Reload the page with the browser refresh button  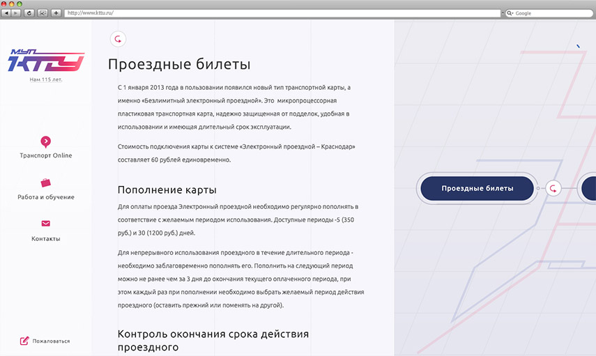[29, 13]
